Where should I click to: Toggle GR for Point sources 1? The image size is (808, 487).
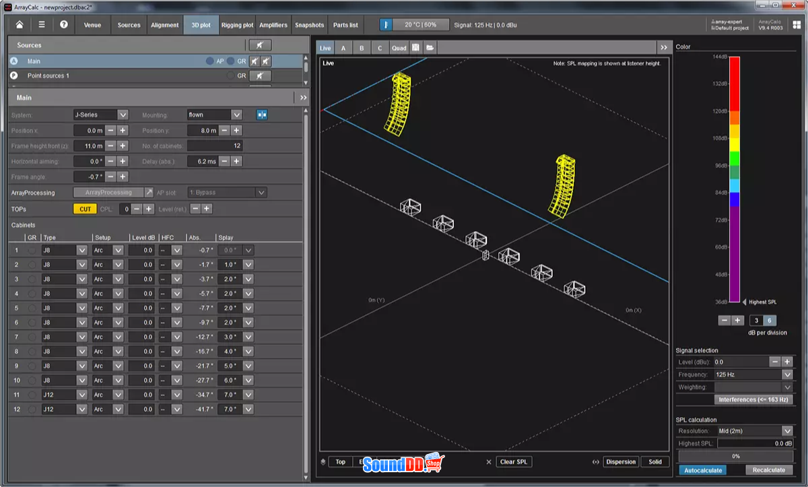click(x=231, y=75)
